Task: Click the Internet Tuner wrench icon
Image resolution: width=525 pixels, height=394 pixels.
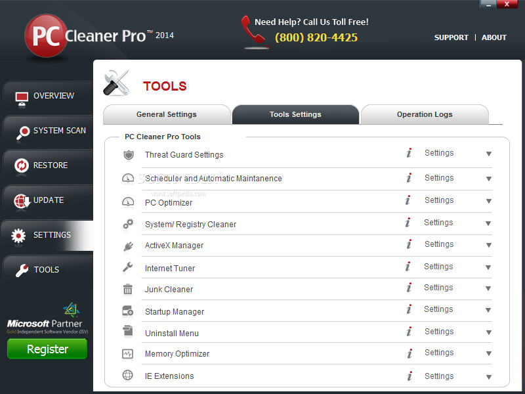Action: point(127,268)
